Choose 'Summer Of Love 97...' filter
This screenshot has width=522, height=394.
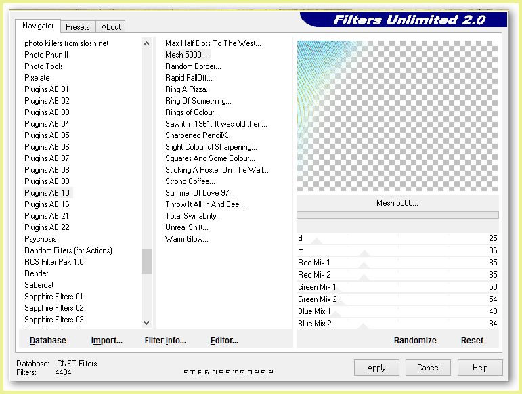[200, 193]
